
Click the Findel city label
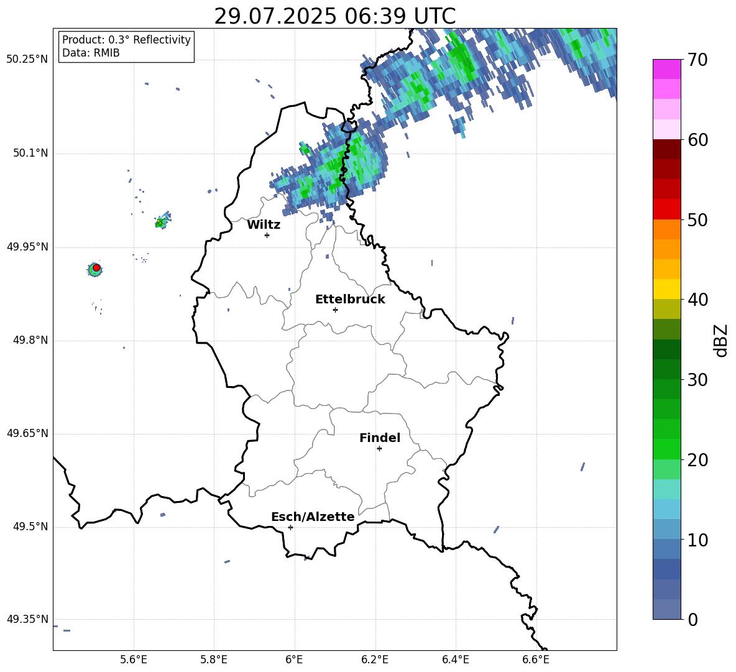(380, 438)
